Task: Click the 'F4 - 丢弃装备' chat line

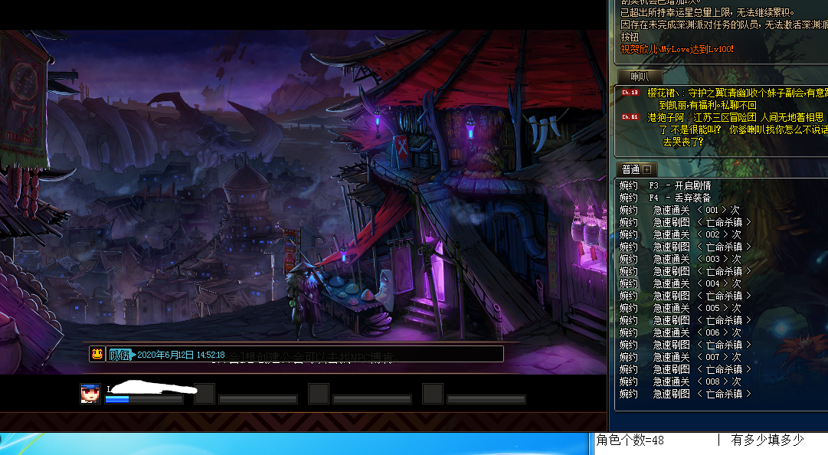Action: (x=666, y=198)
